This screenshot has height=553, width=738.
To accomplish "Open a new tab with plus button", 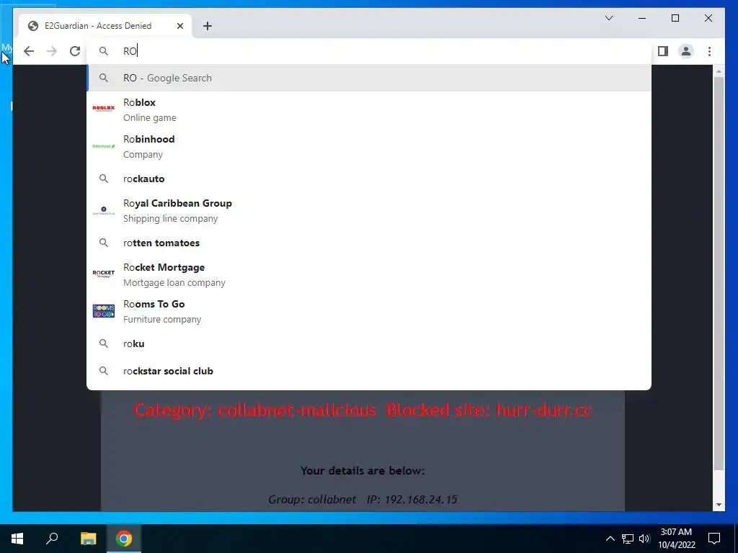I will pos(208,26).
